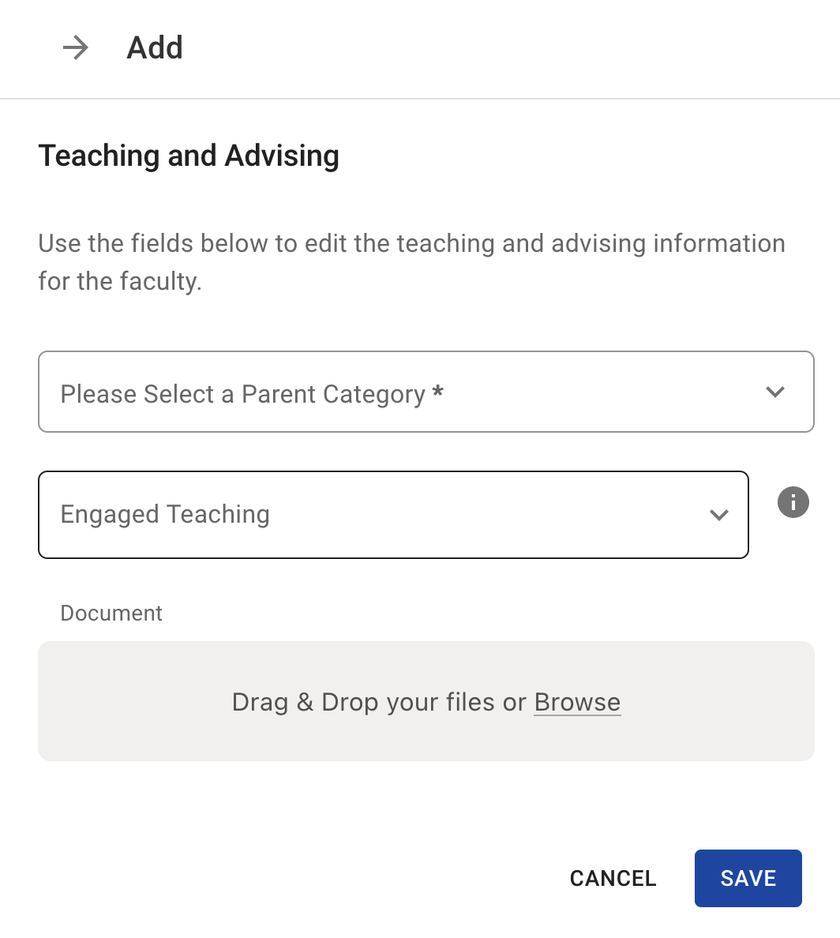Open the Please Select a Parent Category dropdown
The image size is (840, 938).
point(426,392)
